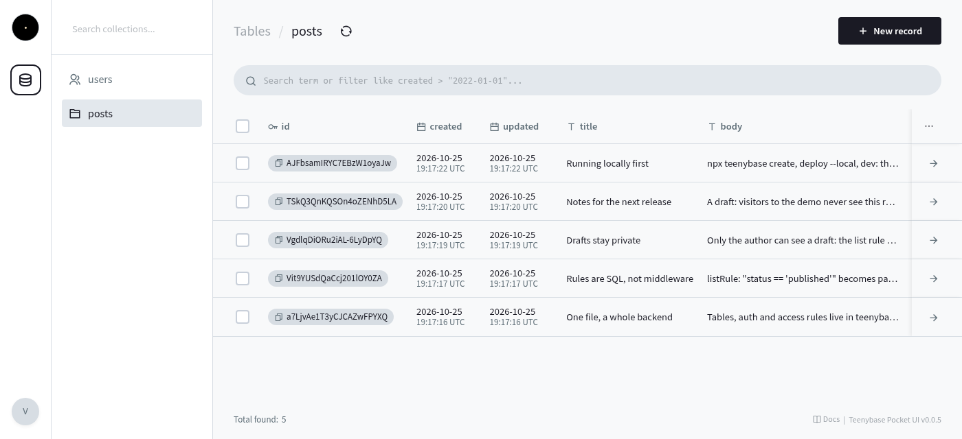
Task: Click the title 'Running locally first'
Action: [607, 163]
